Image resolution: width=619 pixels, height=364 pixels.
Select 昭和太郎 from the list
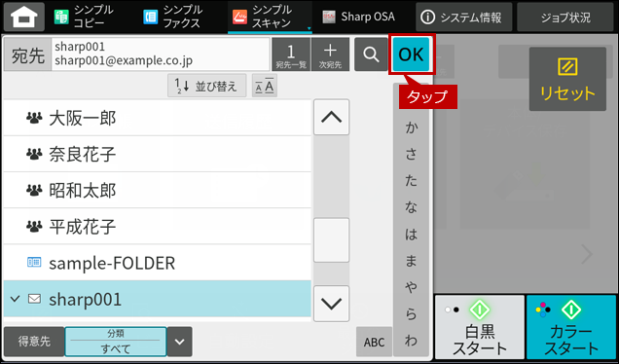click(157, 191)
